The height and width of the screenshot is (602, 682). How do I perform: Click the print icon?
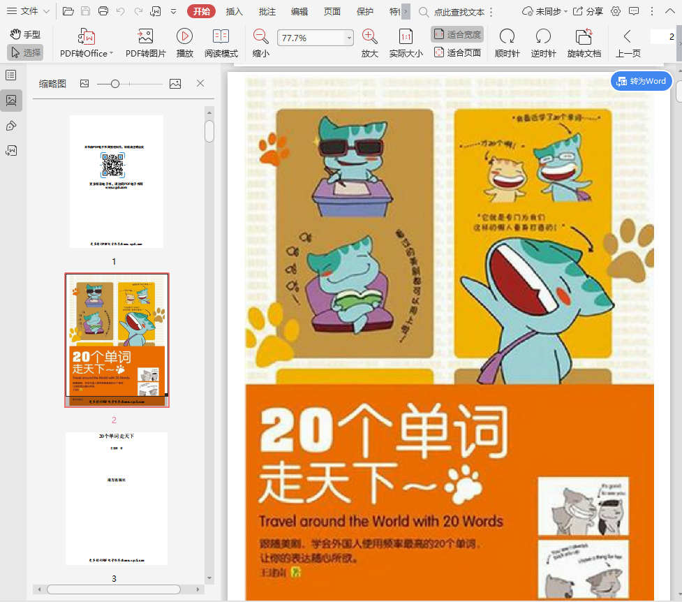click(103, 11)
